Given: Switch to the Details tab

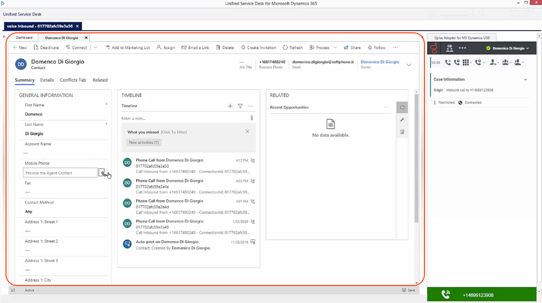Looking at the screenshot, I should pos(47,80).
